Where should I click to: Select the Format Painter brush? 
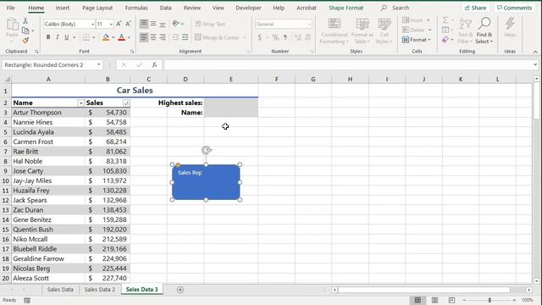pos(25,41)
